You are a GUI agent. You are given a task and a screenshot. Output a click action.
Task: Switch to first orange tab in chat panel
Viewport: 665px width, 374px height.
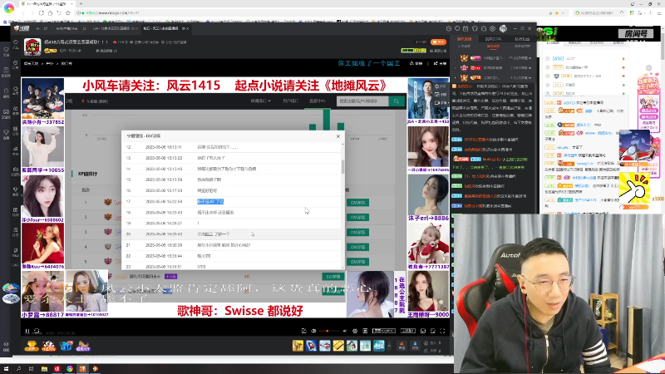[464, 39]
